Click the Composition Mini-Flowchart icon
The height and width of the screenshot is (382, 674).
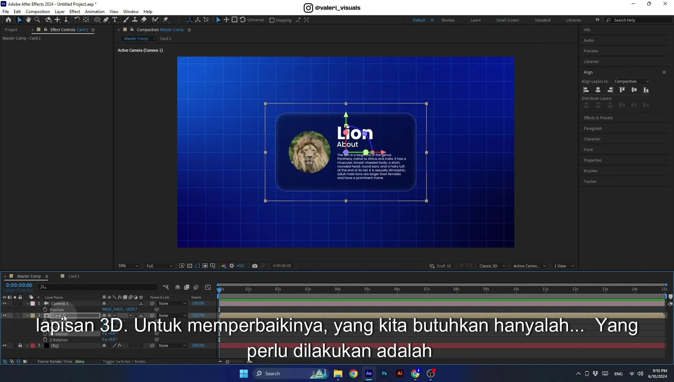(x=166, y=287)
